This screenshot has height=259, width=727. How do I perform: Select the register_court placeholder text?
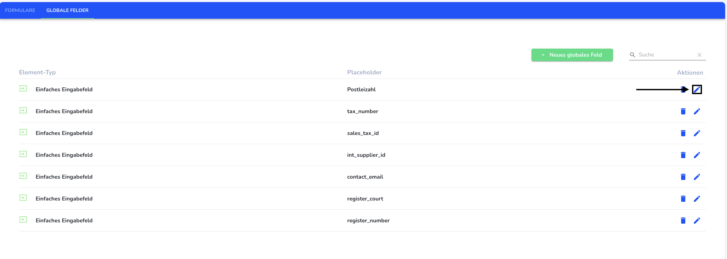click(365, 199)
